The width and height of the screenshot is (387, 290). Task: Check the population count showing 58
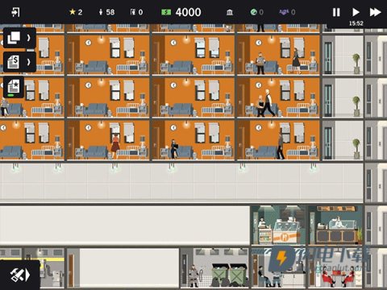(106, 12)
